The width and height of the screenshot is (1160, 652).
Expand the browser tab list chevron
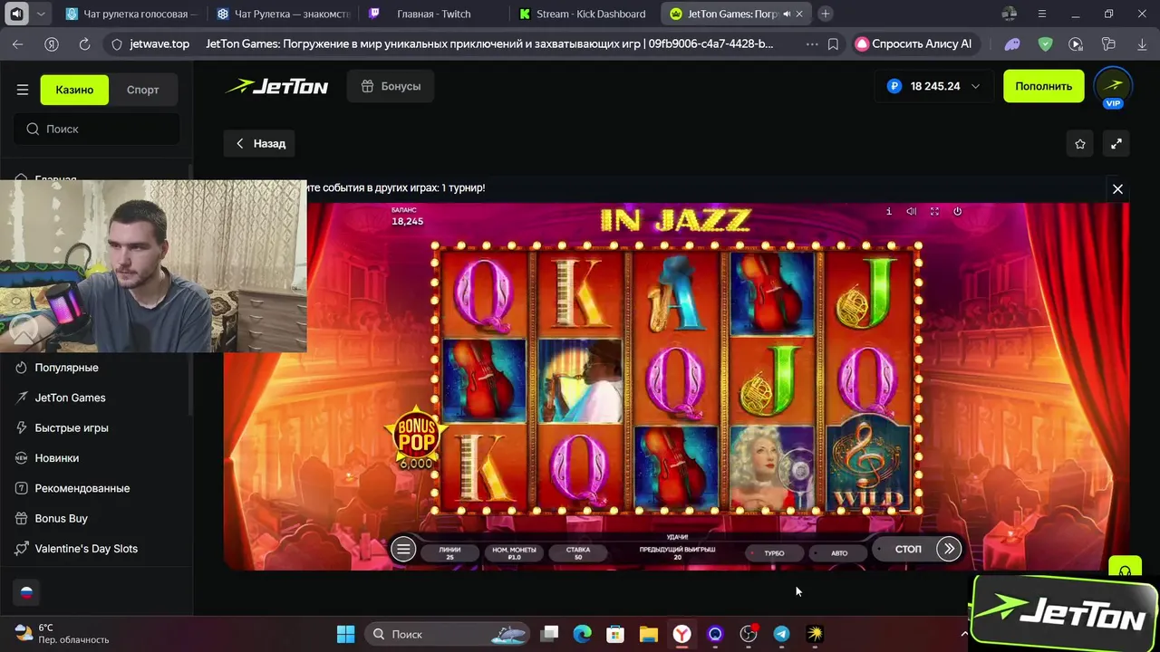pos(41,14)
